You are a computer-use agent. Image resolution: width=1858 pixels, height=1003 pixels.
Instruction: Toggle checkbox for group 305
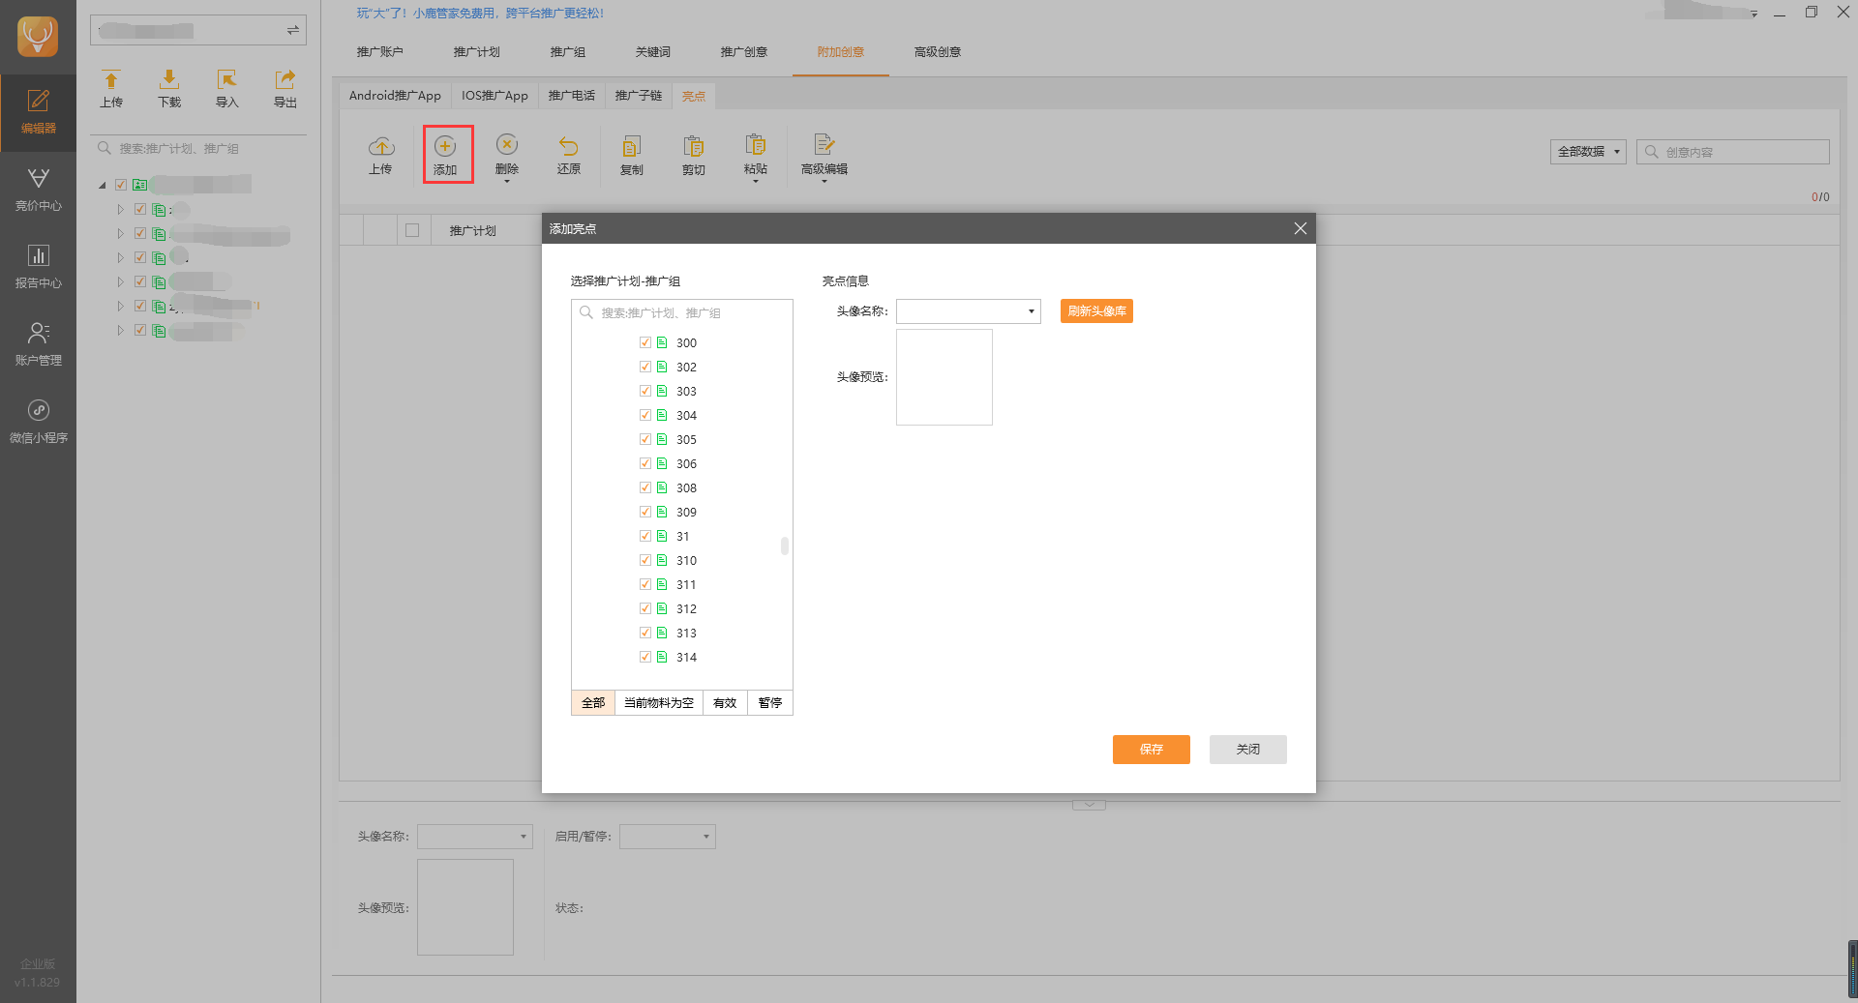645,439
